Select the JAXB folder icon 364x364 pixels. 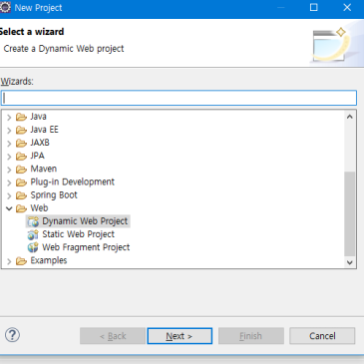pyautogui.click(x=21, y=143)
